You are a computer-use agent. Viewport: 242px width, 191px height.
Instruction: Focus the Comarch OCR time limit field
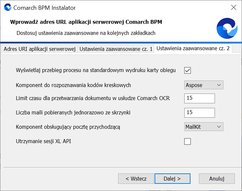coord(199,98)
